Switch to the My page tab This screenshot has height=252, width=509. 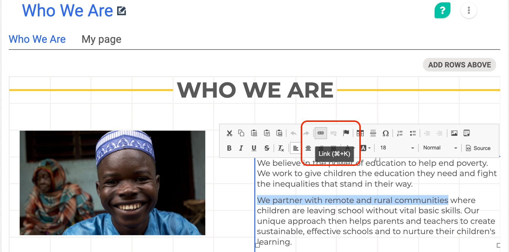[101, 39]
